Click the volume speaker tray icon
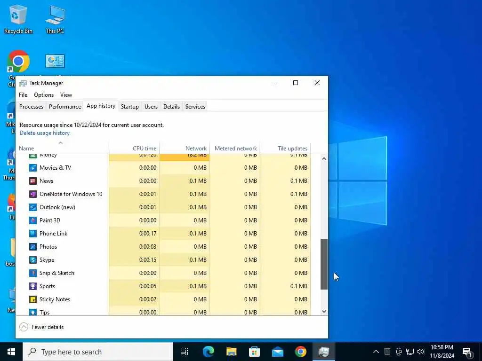The image size is (482, 361). pyautogui.click(x=421, y=352)
